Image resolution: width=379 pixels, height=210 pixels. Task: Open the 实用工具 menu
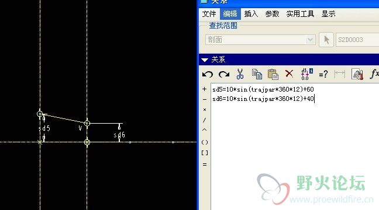click(300, 14)
